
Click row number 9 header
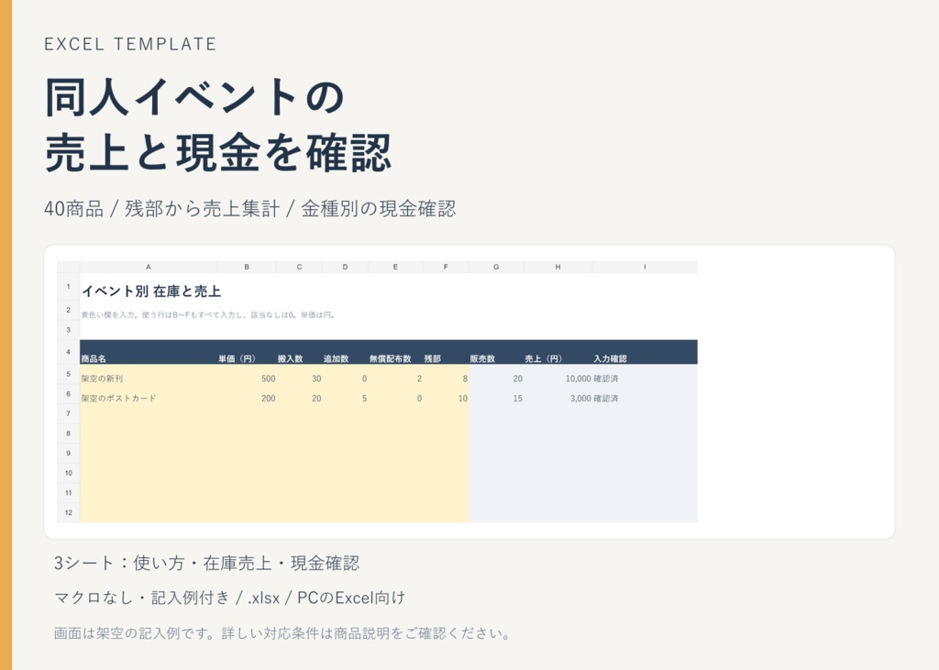click(68, 454)
